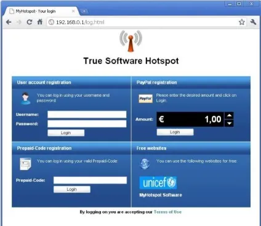
Task: Click the hotspot antenna logo
Action: point(130,41)
